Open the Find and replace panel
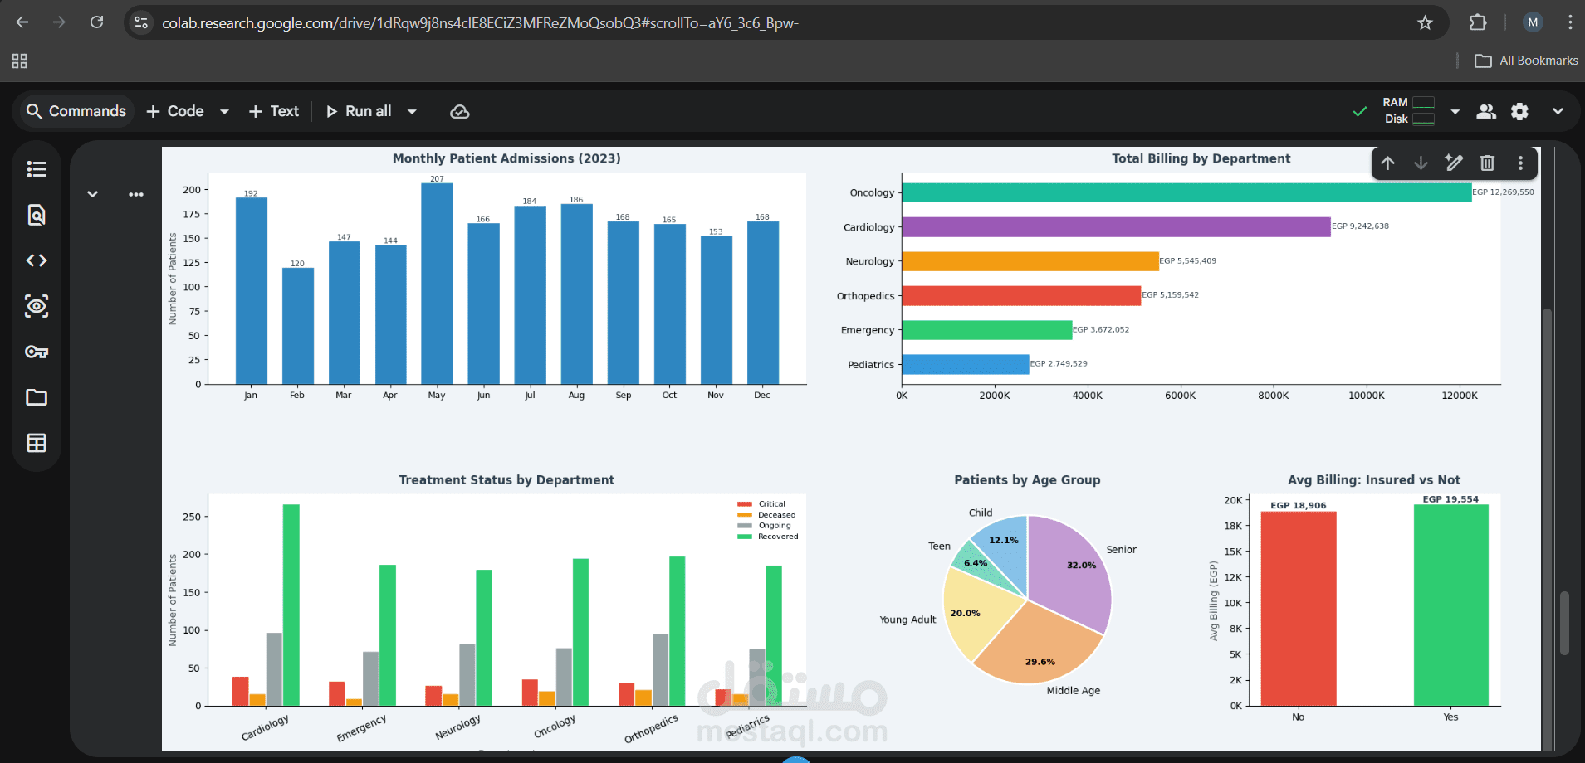The image size is (1585, 763). (37, 215)
